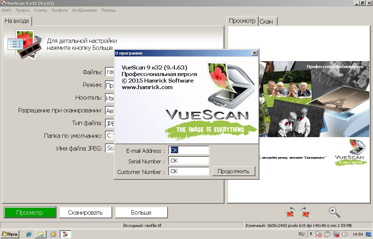Close the О программе dialog
The height and width of the screenshot is (239, 373).
[x=254, y=53]
